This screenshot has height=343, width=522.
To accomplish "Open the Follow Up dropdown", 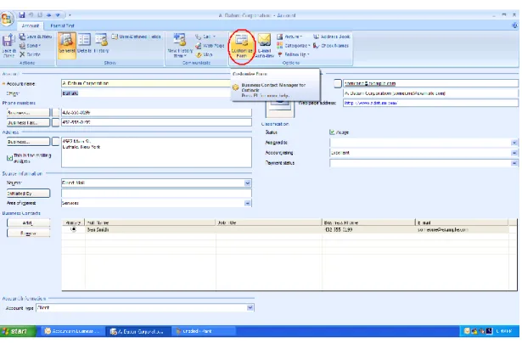I will 294,54.
